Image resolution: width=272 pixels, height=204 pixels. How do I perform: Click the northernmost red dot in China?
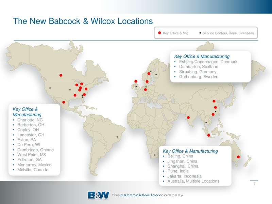click(x=214, y=101)
